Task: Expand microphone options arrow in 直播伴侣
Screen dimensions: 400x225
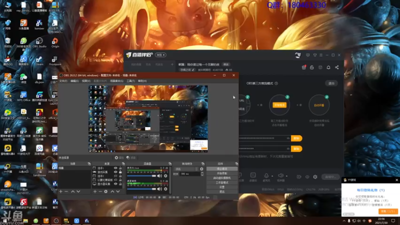Action: coord(272,176)
